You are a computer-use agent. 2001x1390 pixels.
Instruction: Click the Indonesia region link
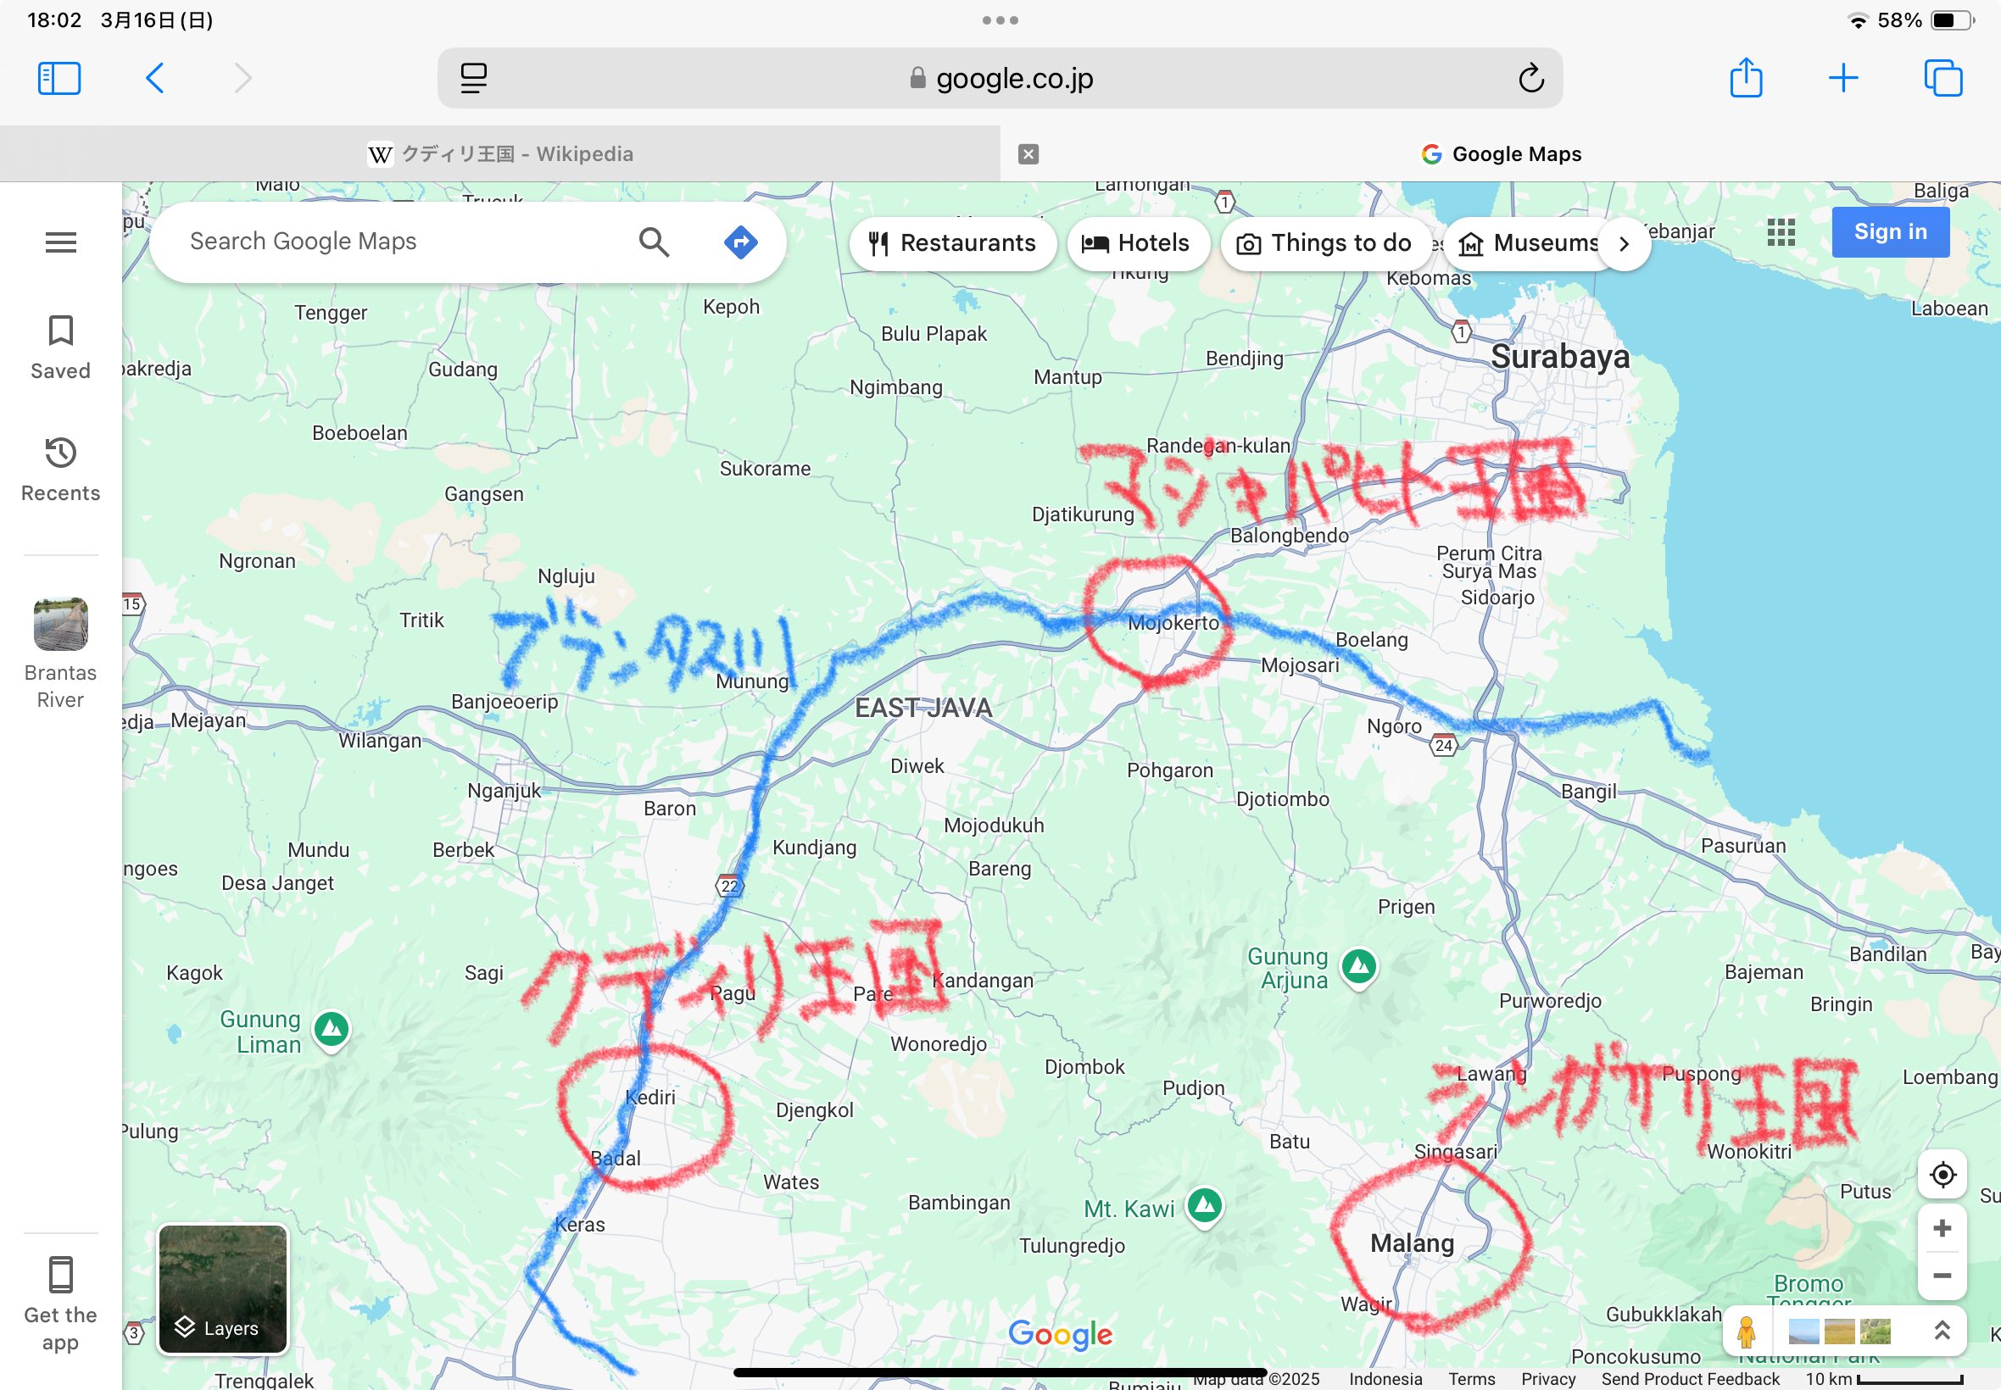pos(1385,1378)
